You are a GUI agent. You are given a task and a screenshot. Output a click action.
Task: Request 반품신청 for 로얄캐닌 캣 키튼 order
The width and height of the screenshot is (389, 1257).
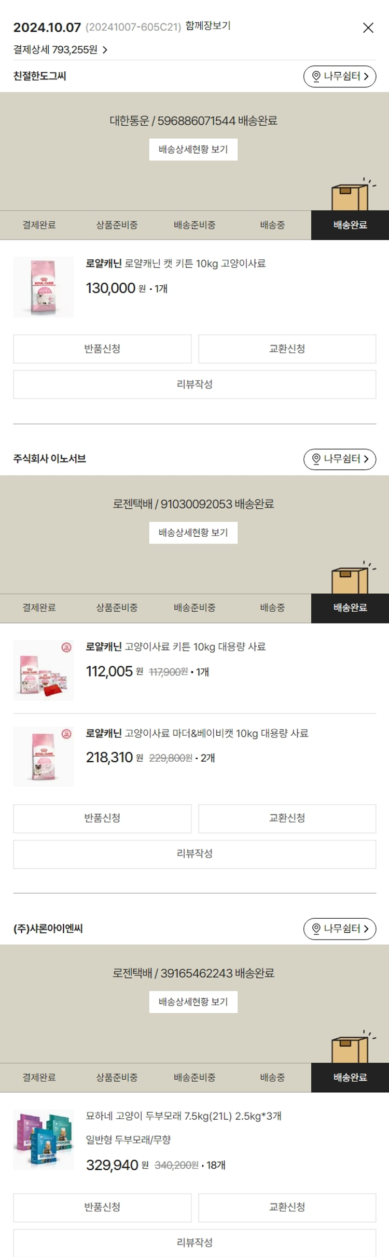pos(102,349)
